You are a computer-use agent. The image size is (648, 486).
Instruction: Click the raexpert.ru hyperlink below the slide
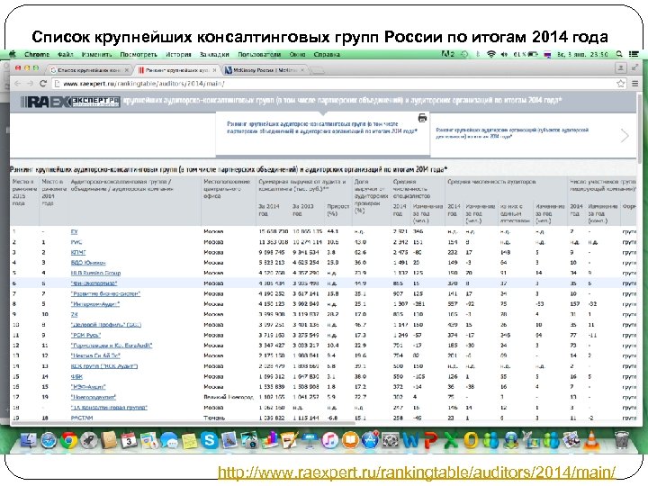[417, 472]
